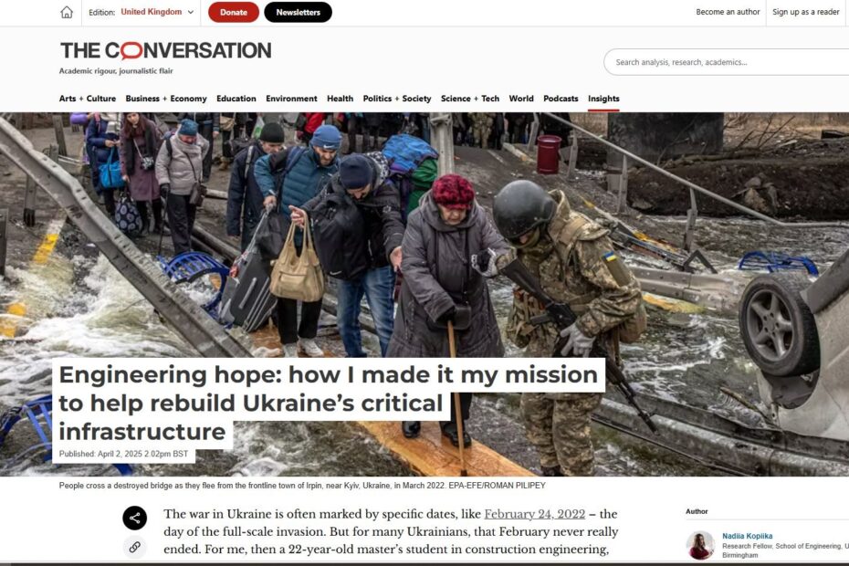This screenshot has height=566, width=849.
Task: Open the Arts + Culture section
Action: click(87, 99)
